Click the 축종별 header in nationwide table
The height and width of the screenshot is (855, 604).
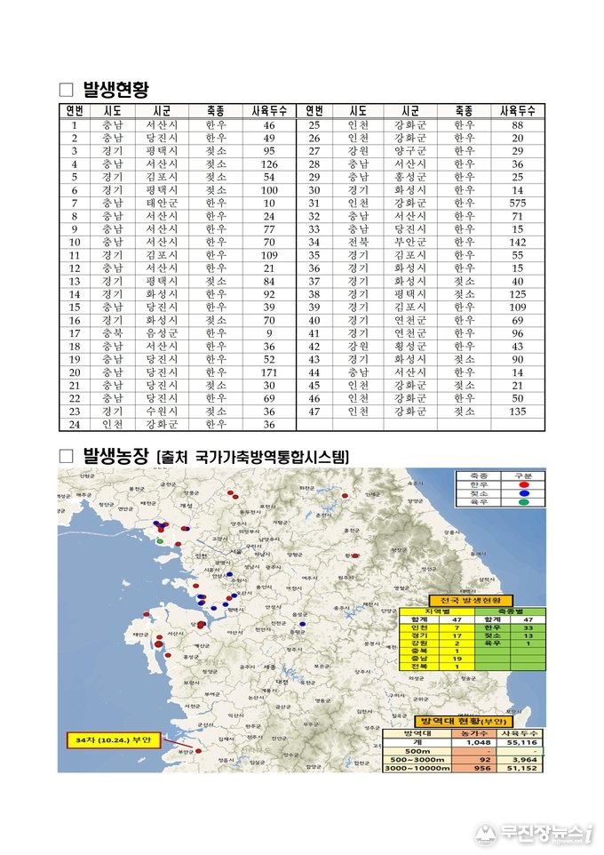point(510,611)
